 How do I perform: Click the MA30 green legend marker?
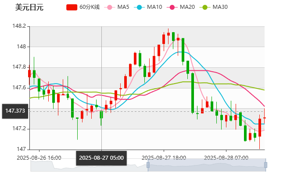[205, 7]
